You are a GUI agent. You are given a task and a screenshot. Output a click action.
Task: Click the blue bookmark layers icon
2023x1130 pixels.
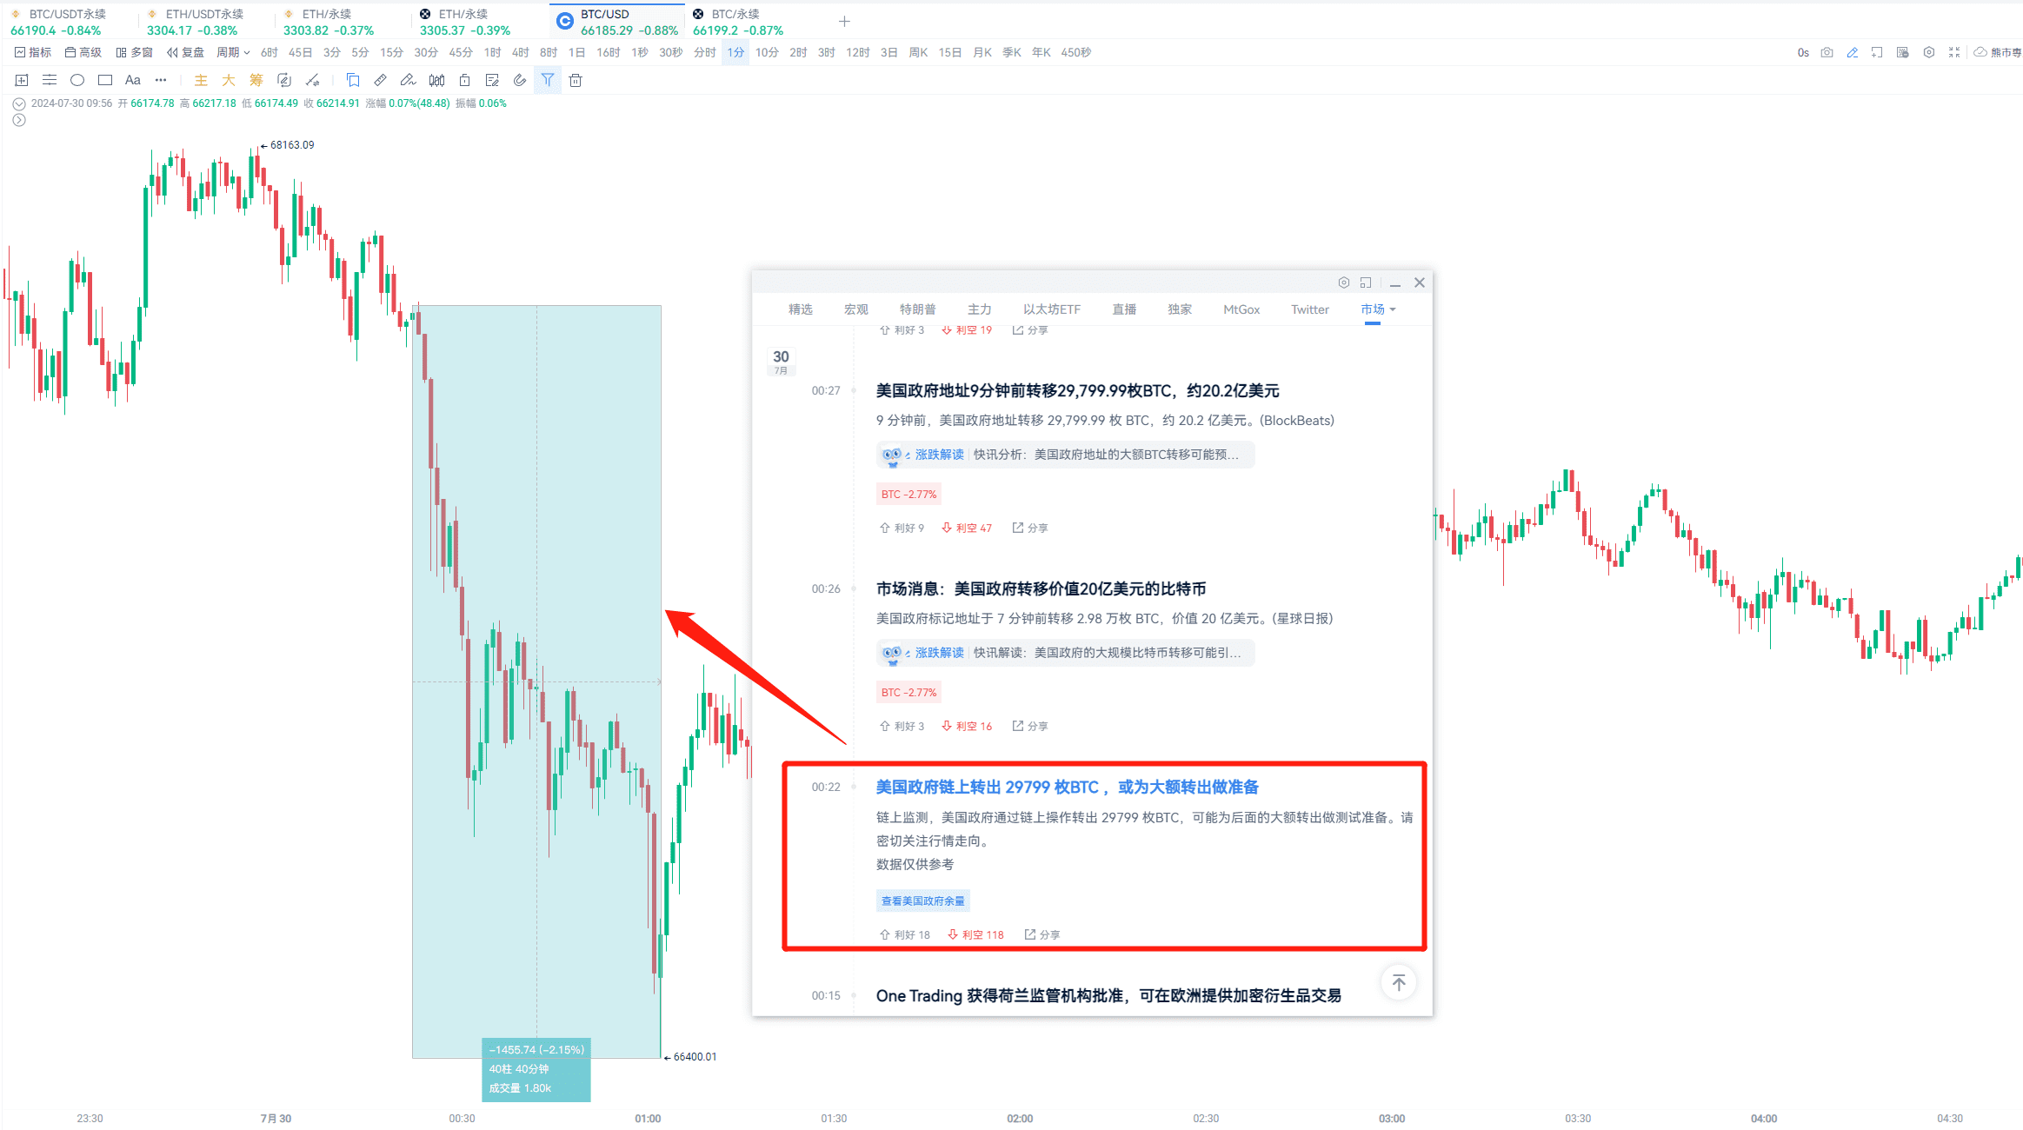353,80
